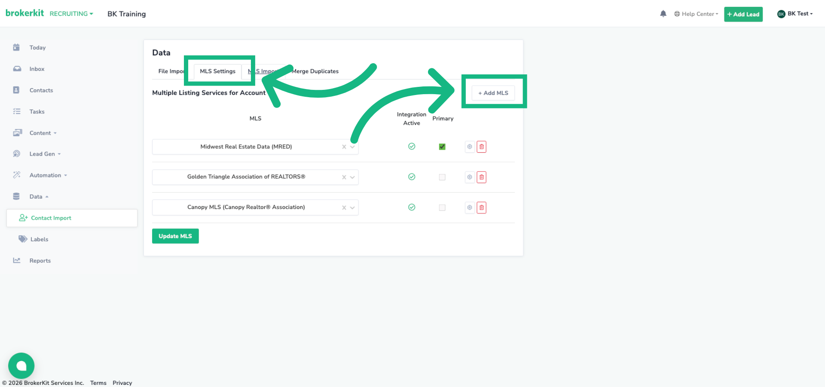The width and height of the screenshot is (825, 387).
Task: Clear the Golden Triangle Association selection
Action: (x=344, y=177)
